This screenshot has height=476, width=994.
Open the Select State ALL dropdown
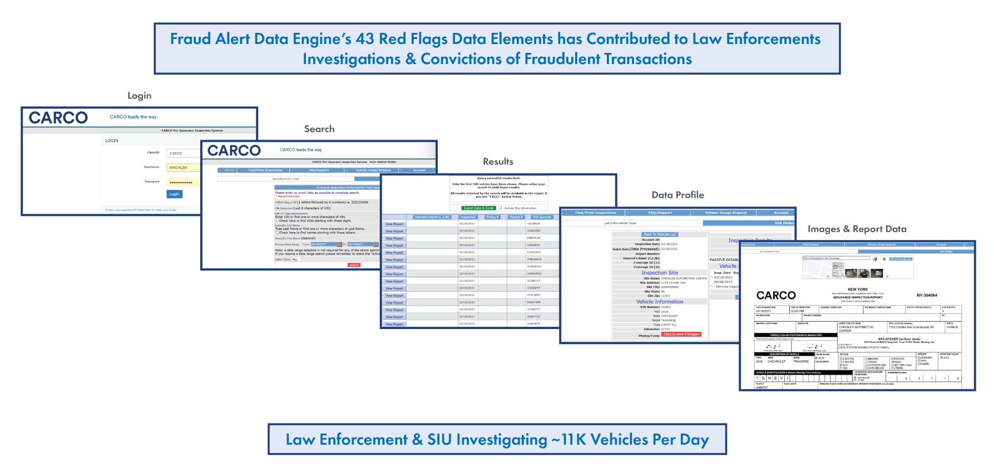[296, 259]
